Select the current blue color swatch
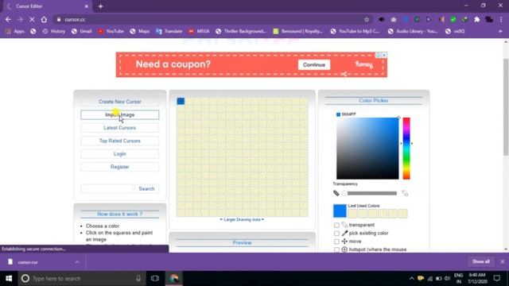 (x=340, y=211)
